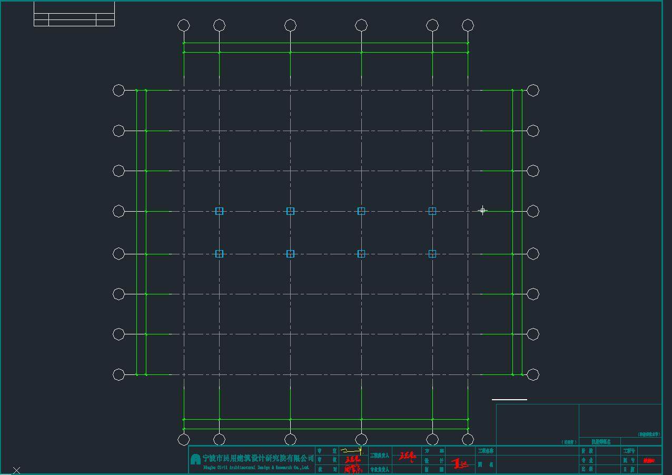Image resolution: width=672 pixels, height=475 pixels.
Task: Select the leftmost axis bubble in top row
Action: [x=183, y=25]
